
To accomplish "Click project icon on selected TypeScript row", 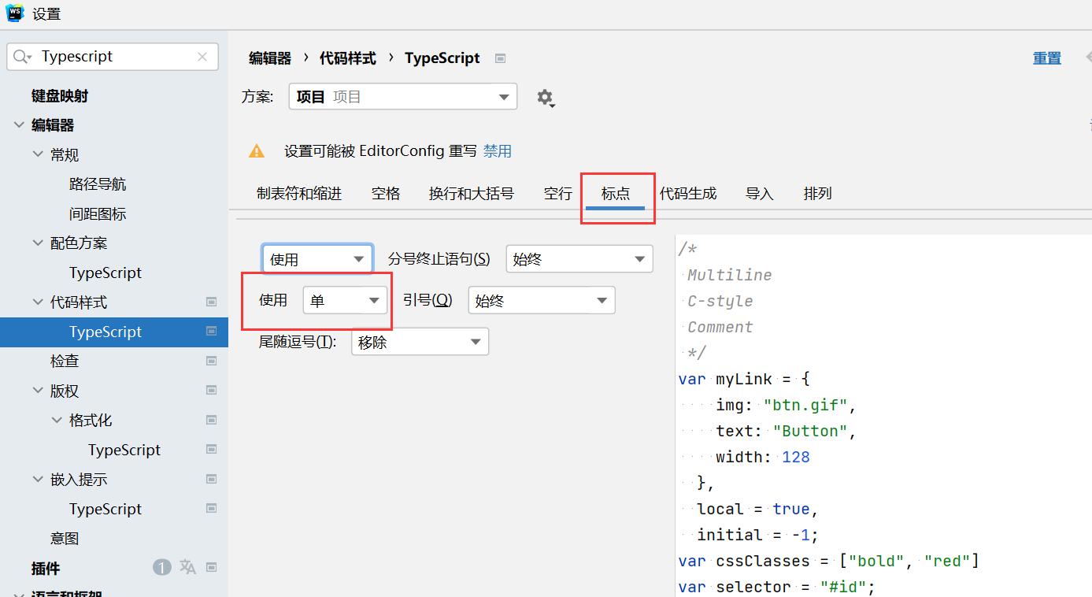I will point(211,332).
